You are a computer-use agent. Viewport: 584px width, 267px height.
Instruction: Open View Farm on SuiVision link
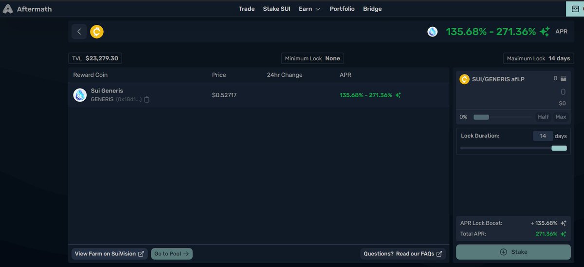point(109,254)
